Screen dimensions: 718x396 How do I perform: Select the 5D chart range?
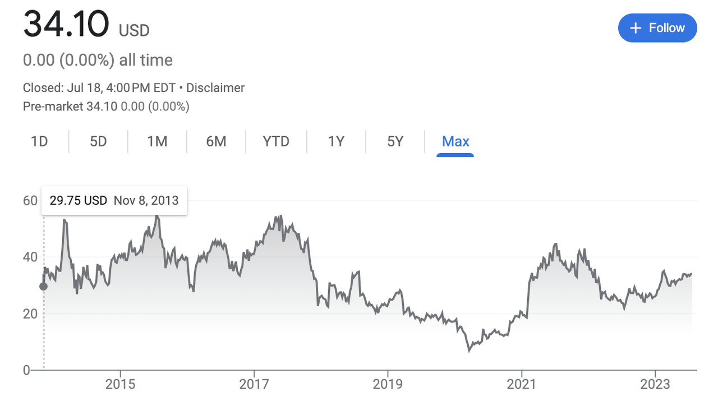click(x=98, y=141)
